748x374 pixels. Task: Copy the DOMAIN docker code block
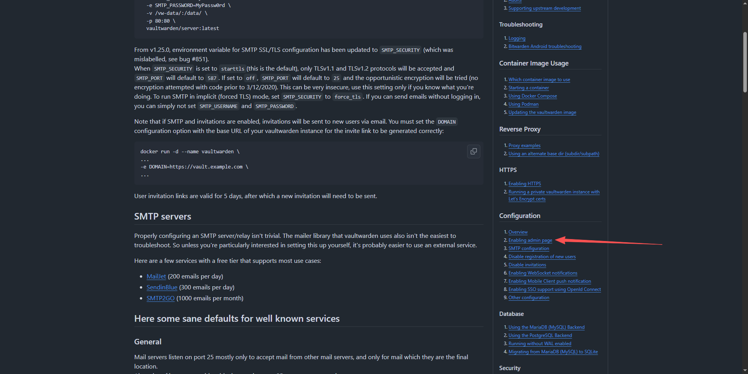click(x=473, y=151)
